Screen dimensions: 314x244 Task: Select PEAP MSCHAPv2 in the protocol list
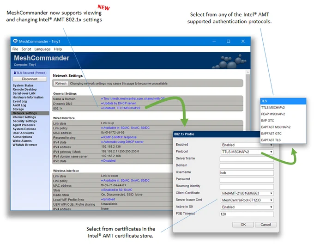[x=283, y=114]
